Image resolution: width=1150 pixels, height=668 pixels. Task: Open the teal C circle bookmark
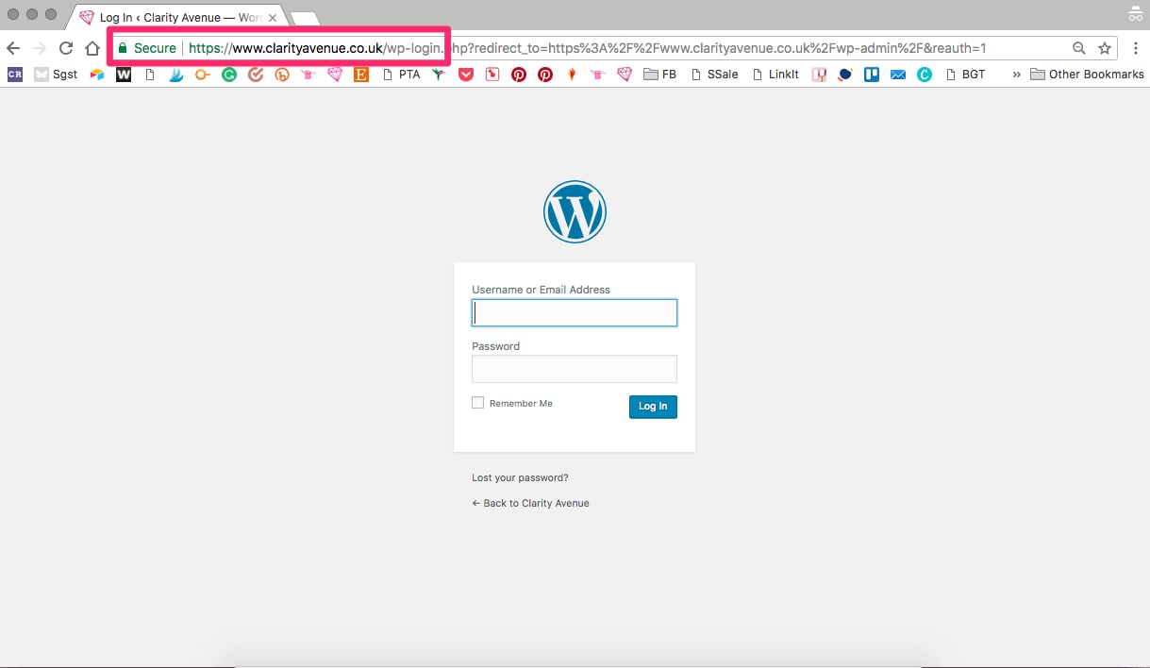(x=925, y=75)
